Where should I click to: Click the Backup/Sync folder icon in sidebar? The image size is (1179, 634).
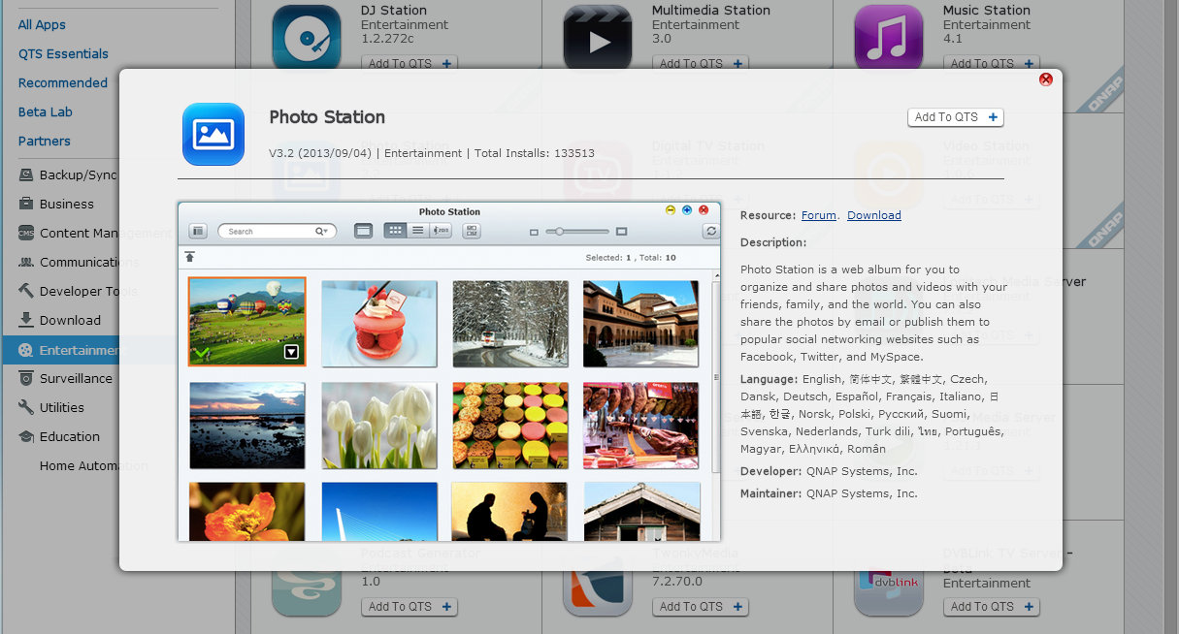pyautogui.click(x=25, y=175)
